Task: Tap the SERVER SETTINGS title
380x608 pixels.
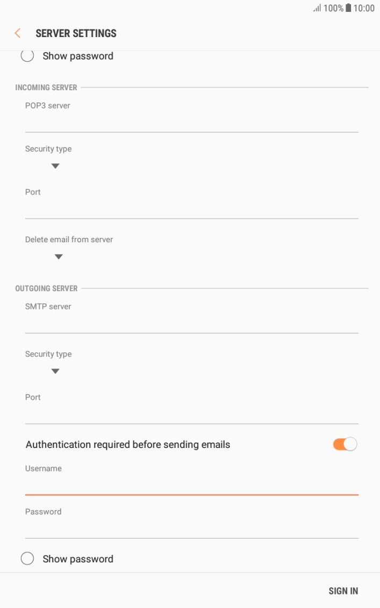Action: 76,33
